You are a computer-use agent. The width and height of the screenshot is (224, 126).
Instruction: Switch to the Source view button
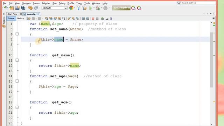[11, 19]
